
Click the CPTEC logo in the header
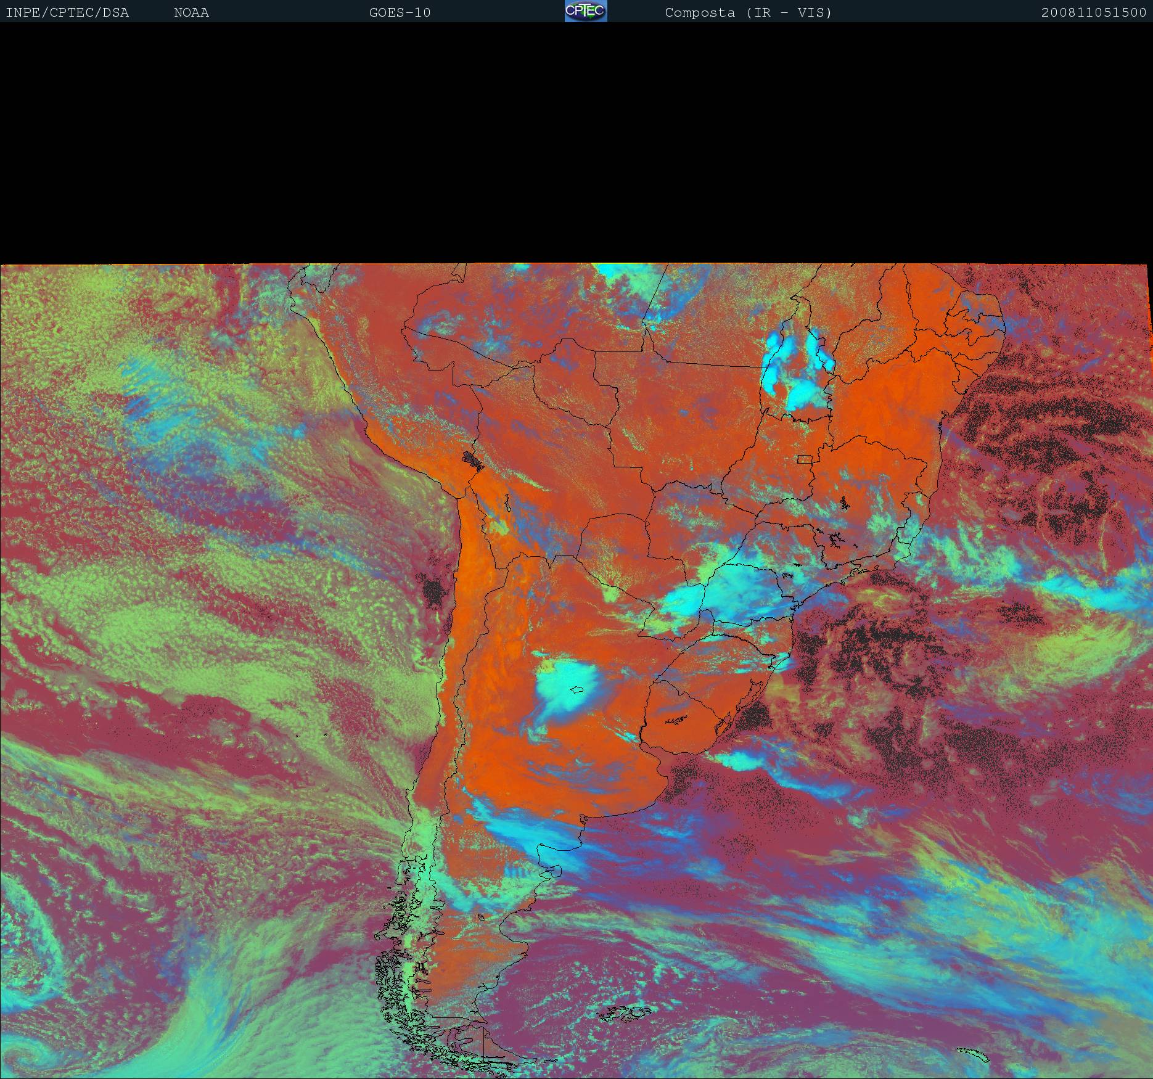(585, 11)
